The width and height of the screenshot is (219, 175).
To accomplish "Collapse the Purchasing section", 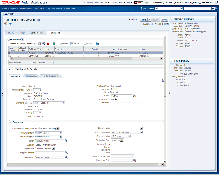I will coord(11,122).
